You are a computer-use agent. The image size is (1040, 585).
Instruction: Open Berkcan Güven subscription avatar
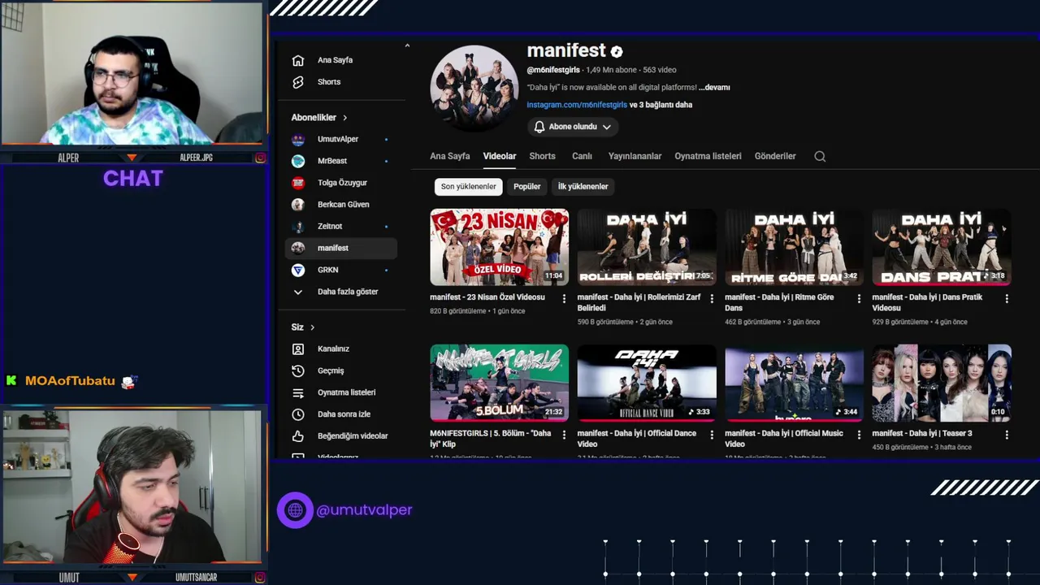coord(298,205)
